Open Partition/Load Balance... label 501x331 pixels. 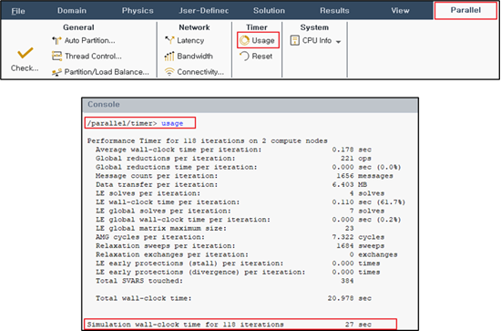point(107,72)
